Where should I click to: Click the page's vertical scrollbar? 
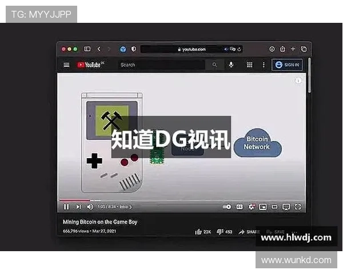(309, 75)
